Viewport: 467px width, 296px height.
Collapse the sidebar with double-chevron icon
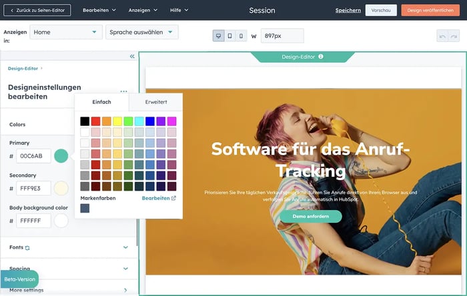(132, 56)
